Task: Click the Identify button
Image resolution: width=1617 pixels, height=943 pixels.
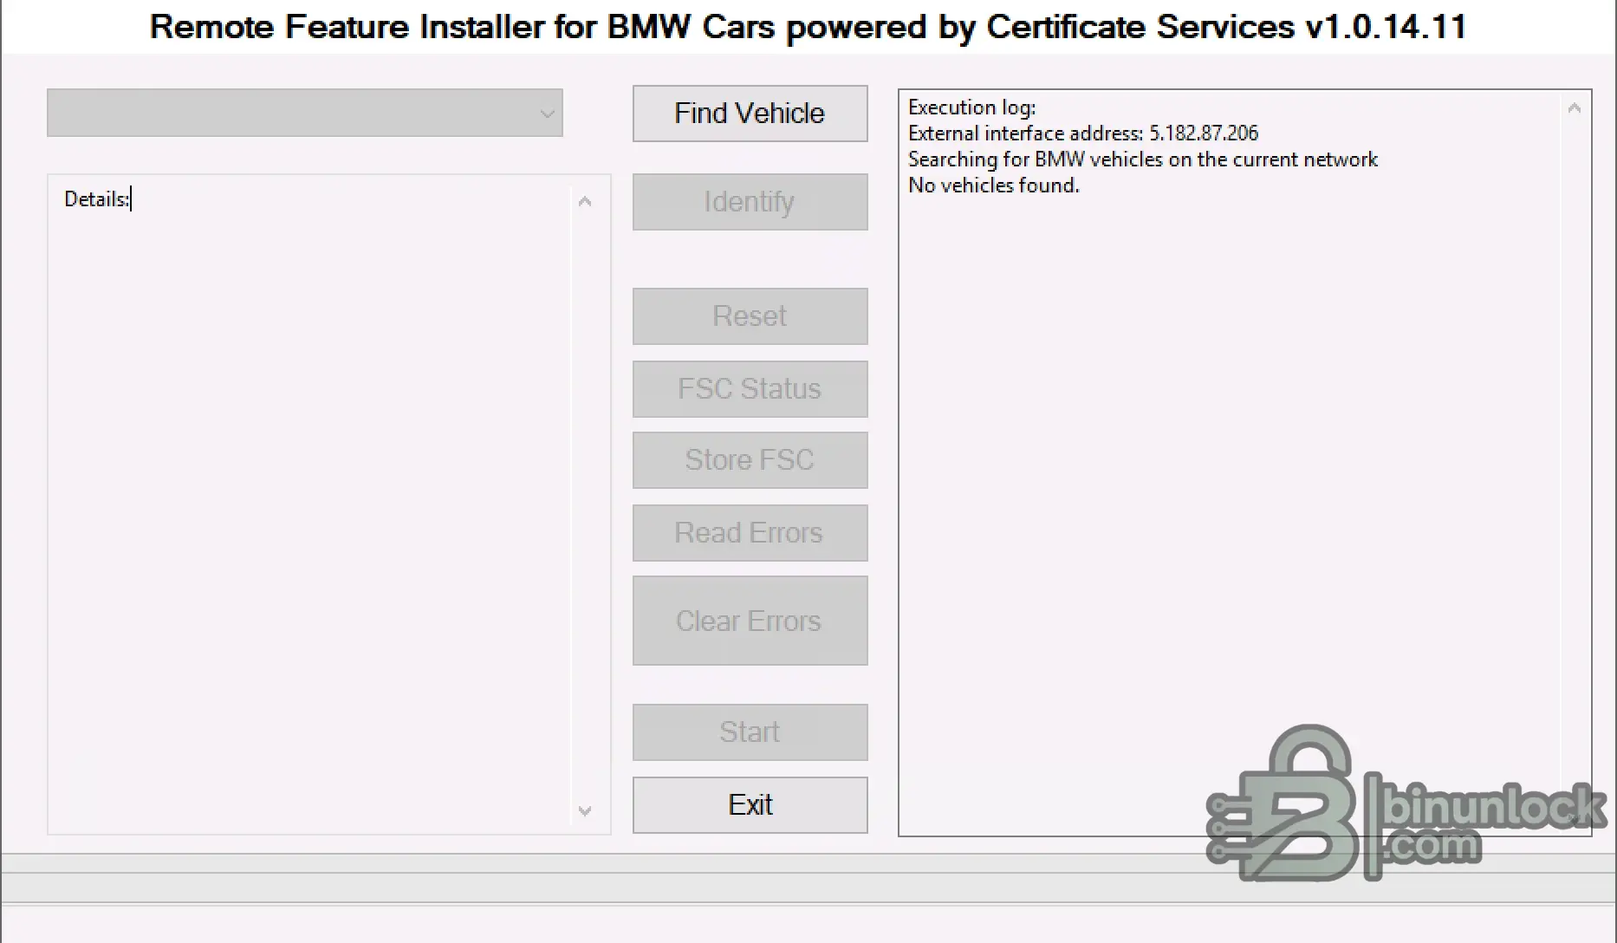Action: (750, 202)
